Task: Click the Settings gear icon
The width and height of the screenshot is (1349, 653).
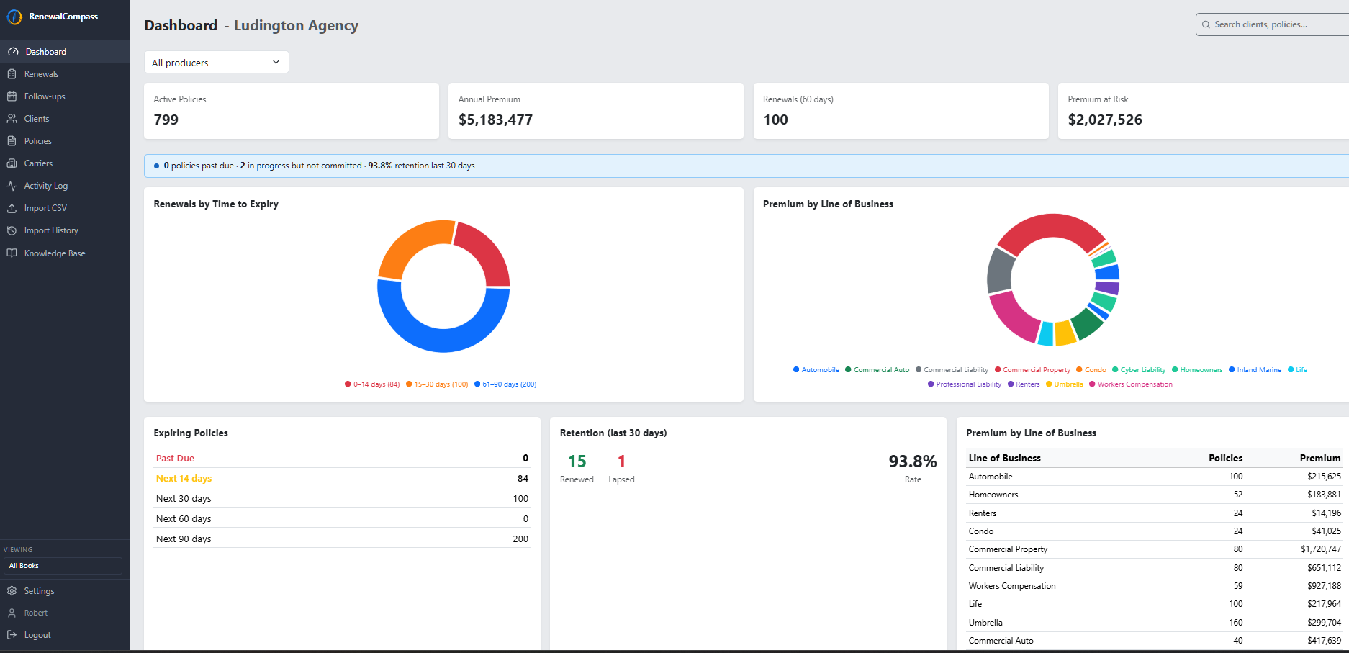Action: pyautogui.click(x=12, y=591)
